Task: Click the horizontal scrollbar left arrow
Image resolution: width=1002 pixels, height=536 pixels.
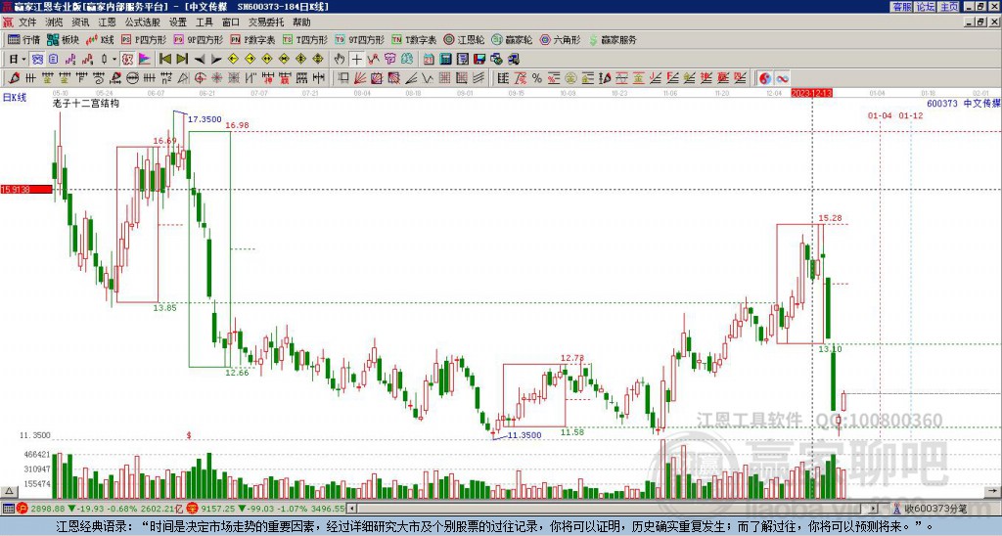Action: [352, 509]
